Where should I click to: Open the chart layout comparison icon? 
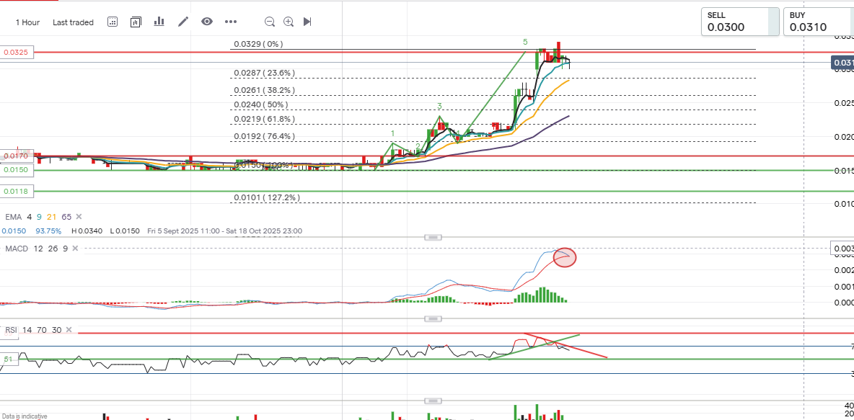136,22
